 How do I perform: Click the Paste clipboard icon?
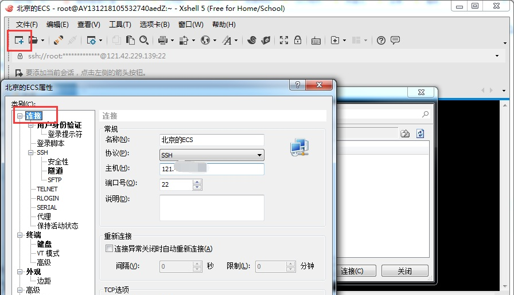coord(130,40)
